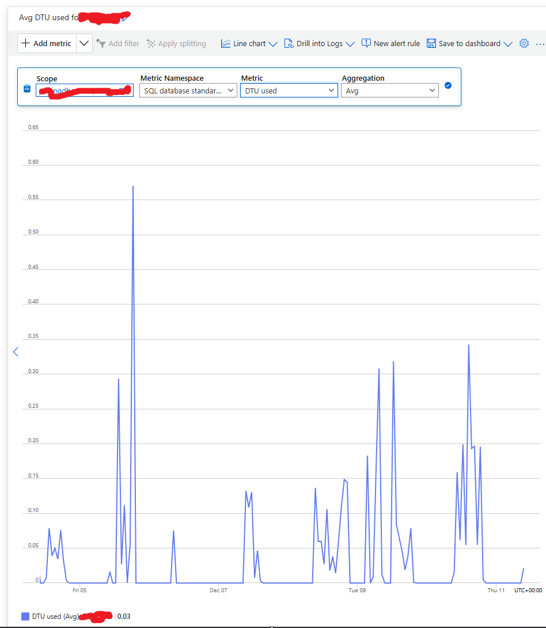The image size is (546, 628).
Task: Click the Line chart label text
Action: [x=249, y=43]
